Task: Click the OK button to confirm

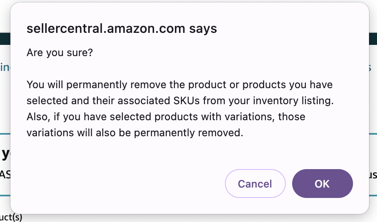Action: [x=322, y=184]
